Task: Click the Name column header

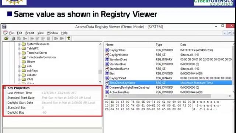Action: click(110, 45)
